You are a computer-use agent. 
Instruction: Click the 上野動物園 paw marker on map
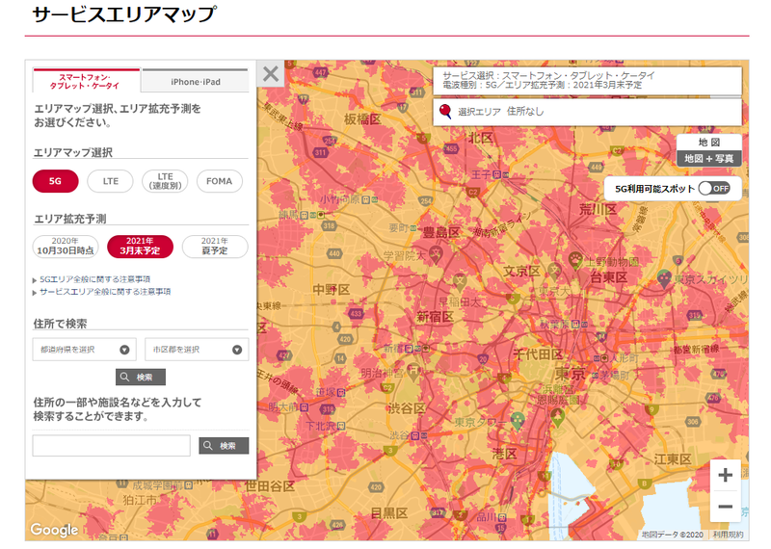pyautogui.click(x=574, y=260)
